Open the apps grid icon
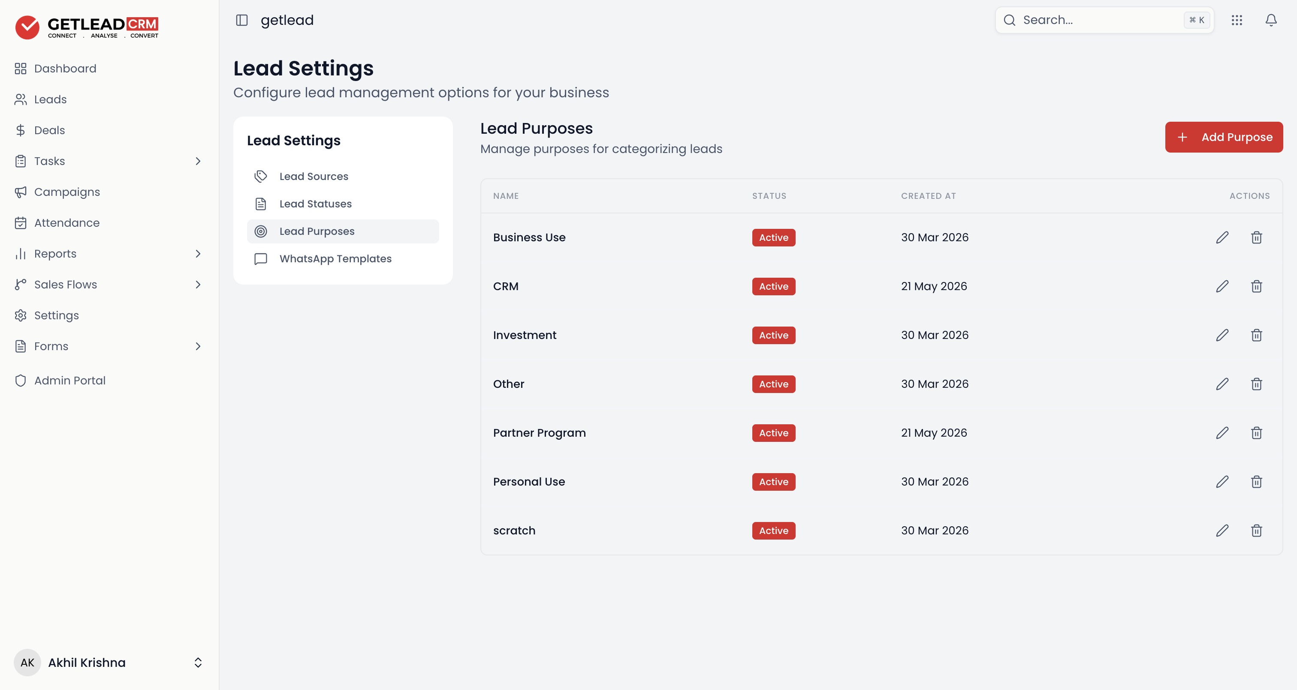Viewport: 1297px width, 690px height. [1237, 20]
